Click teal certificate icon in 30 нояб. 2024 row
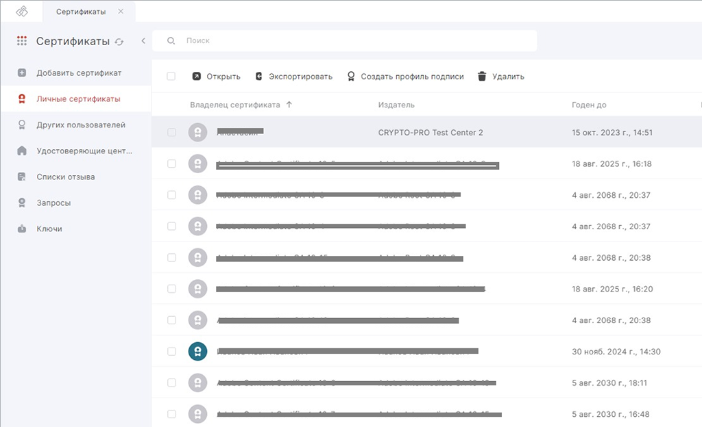The height and width of the screenshot is (427, 702). (197, 351)
